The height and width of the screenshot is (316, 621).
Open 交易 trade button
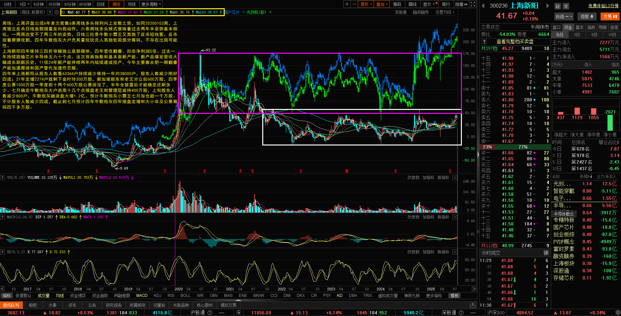(x=610, y=16)
